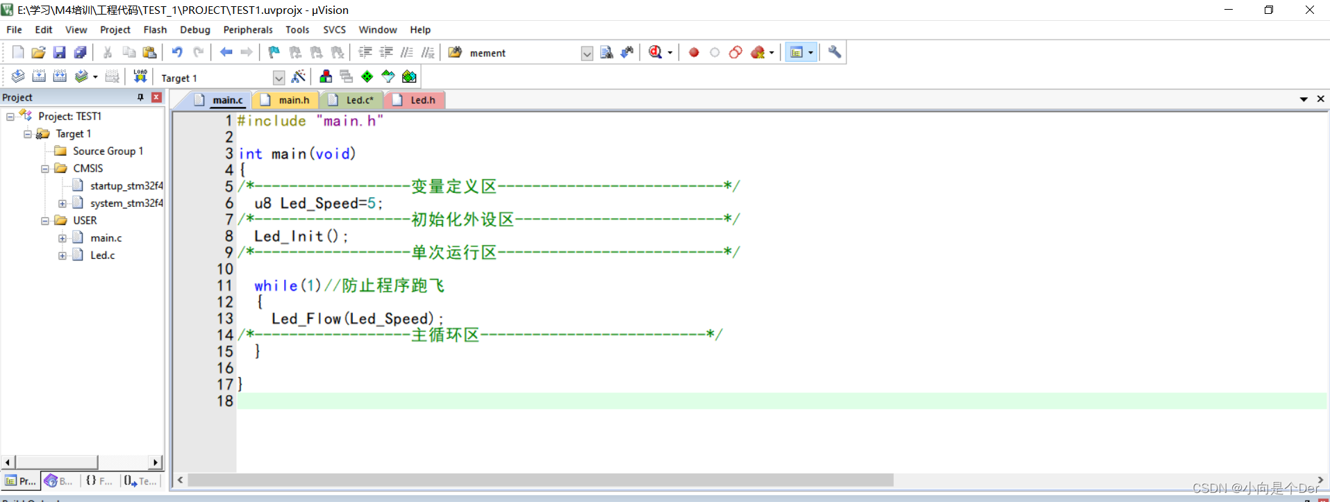The image size is (1330, 502).
Task: Switch to the Functions tab in the bottom panel
Action: pos(99,480)
